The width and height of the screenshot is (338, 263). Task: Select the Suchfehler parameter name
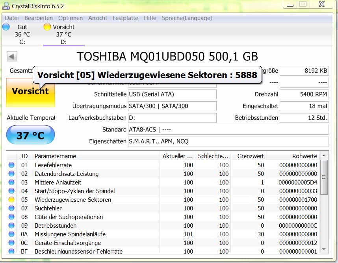[x=48, y=208]
